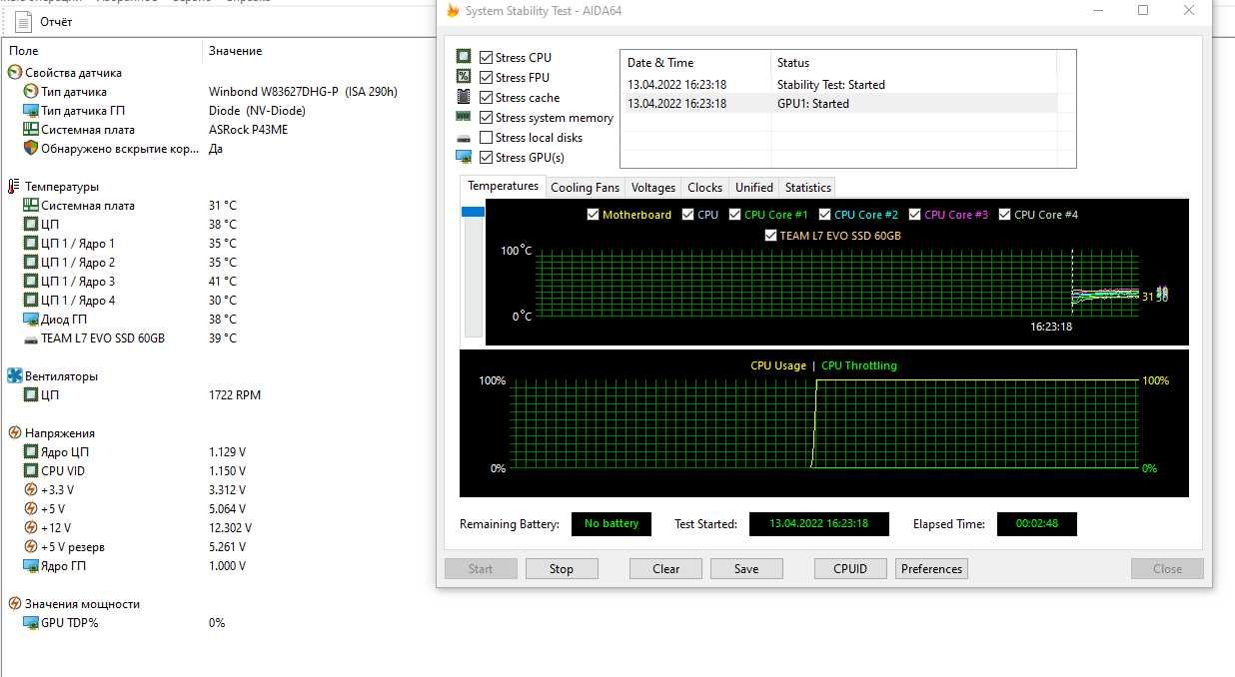Image resolution: width=1235 pixels, height=677 pixels.
Task: Click the Ядро ГП voltage icon
Action: pos(31,566)
